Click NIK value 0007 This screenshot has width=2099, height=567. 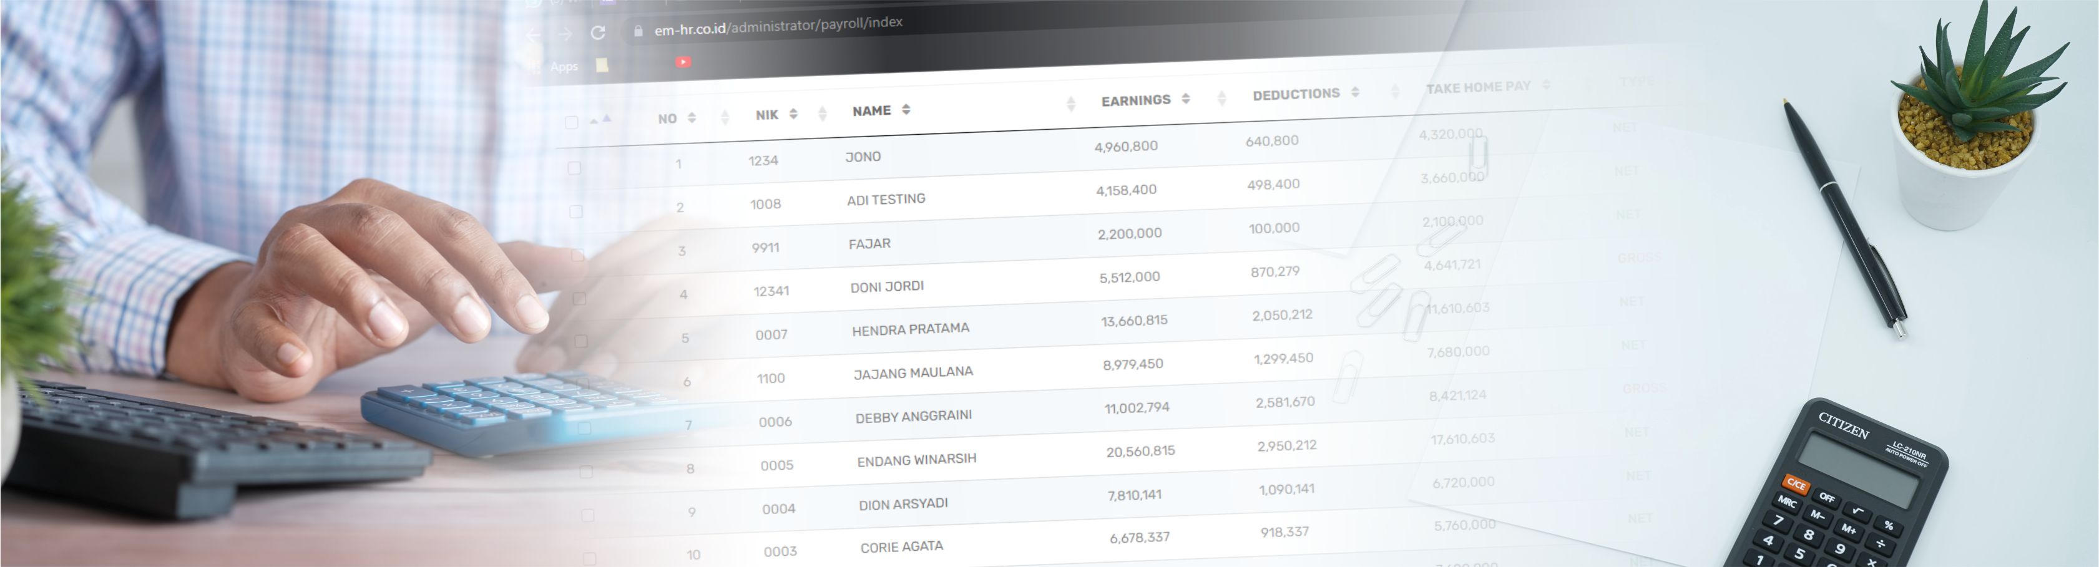tap(771, 335)
